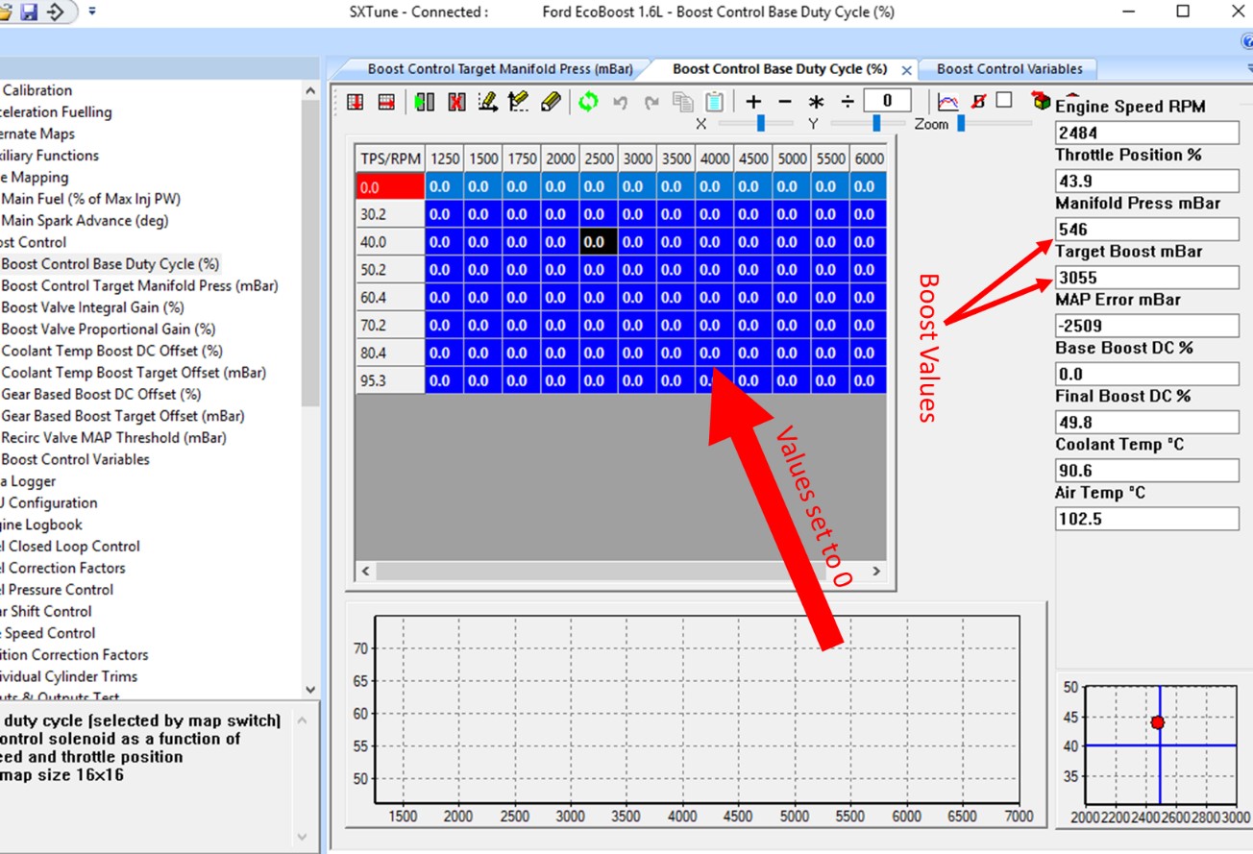Click the asterisk multiply operator button

(x=816, y=102)
